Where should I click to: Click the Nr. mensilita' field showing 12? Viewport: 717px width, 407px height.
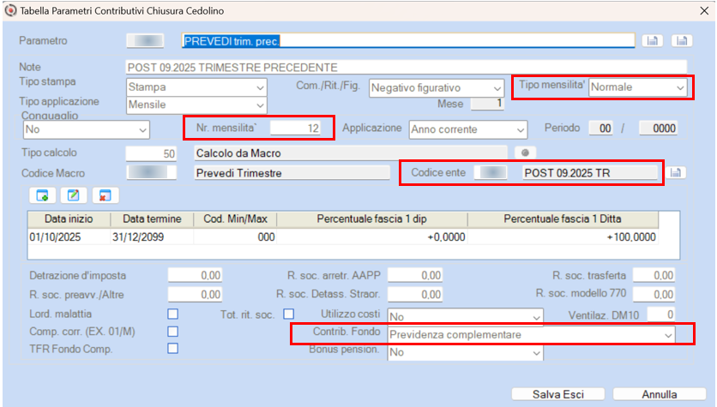click(x=295, y=128)
